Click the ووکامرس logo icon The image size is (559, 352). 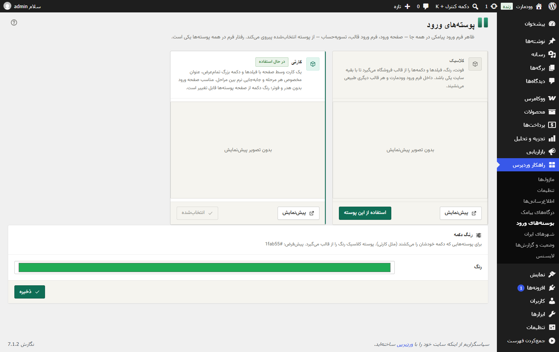(552, 98)
